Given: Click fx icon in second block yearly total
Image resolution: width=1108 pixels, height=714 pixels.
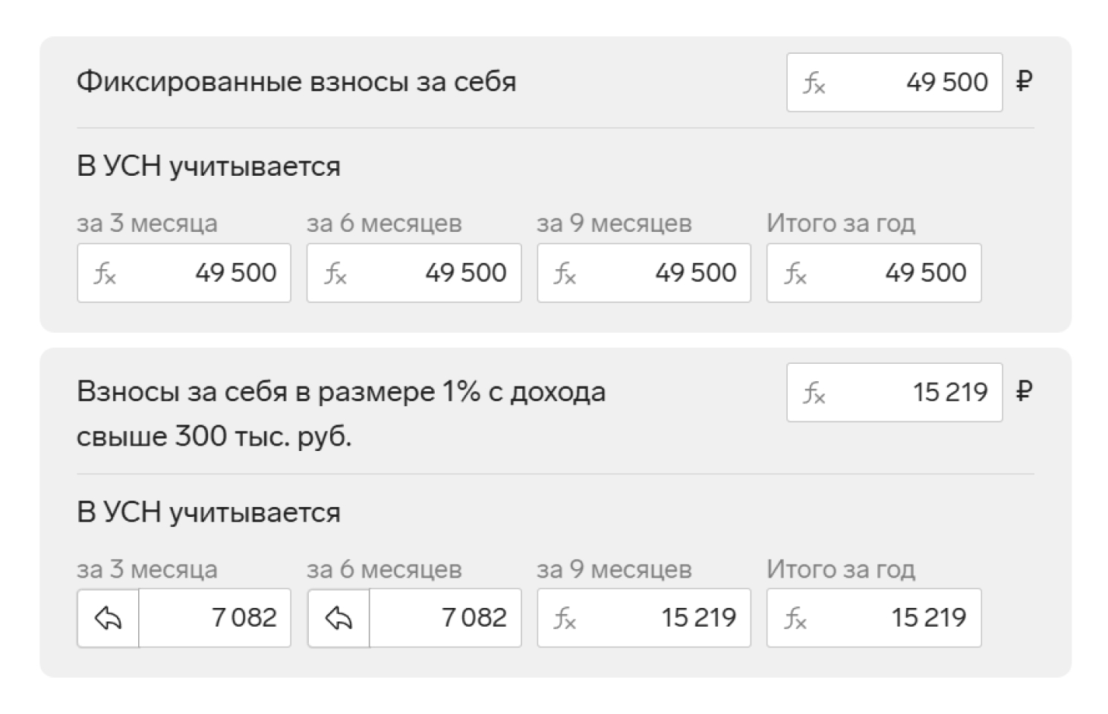Looking at the screenshot, I should (795, 618).
